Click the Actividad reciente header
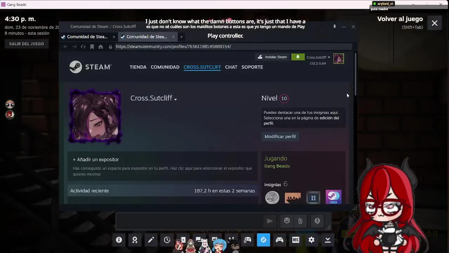Image resolution: width=449 pixels, height=253 pixels. click(x=89, y=190)
